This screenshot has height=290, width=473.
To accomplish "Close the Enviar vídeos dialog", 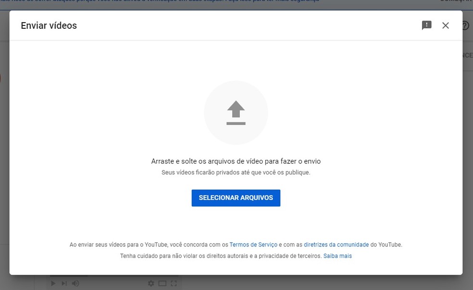I will [x=446, y=25].
